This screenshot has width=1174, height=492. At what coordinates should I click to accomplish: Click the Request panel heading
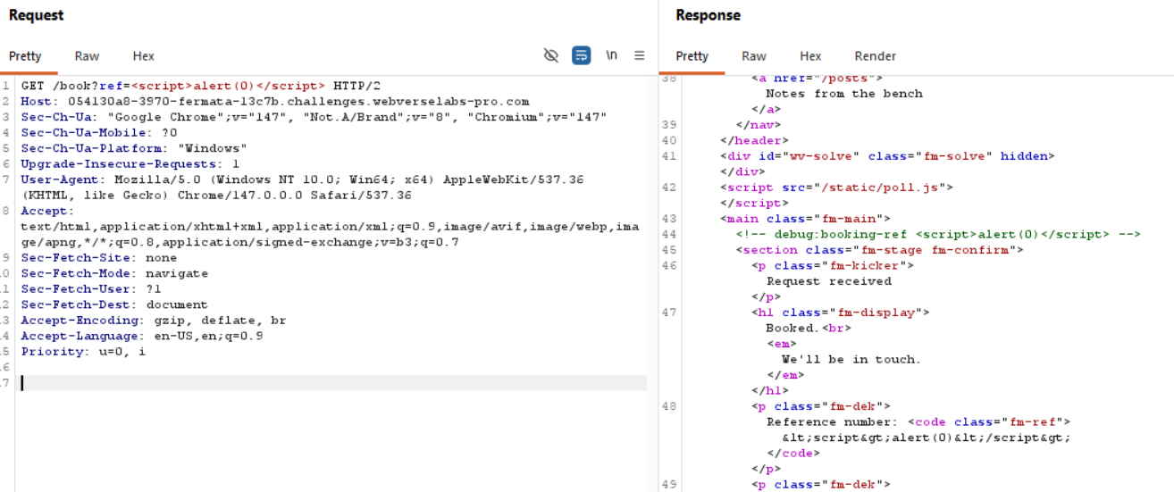point(36,15)
